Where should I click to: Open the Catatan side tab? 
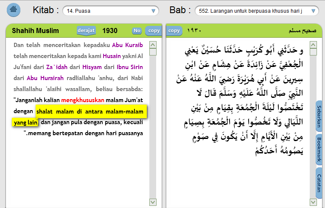coord(319,183)
